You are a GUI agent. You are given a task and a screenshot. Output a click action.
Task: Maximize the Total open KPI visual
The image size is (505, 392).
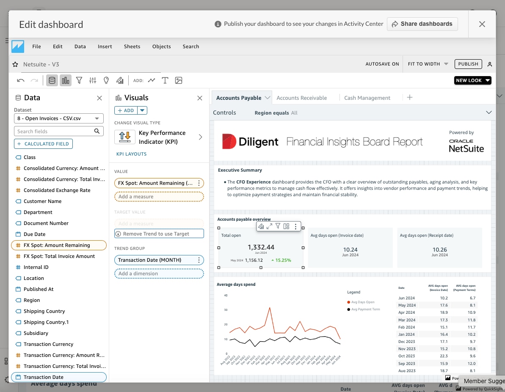tap(269, 227)
